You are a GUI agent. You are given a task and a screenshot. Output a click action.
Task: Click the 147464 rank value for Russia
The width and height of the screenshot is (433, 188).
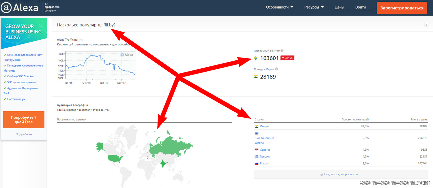422,164
